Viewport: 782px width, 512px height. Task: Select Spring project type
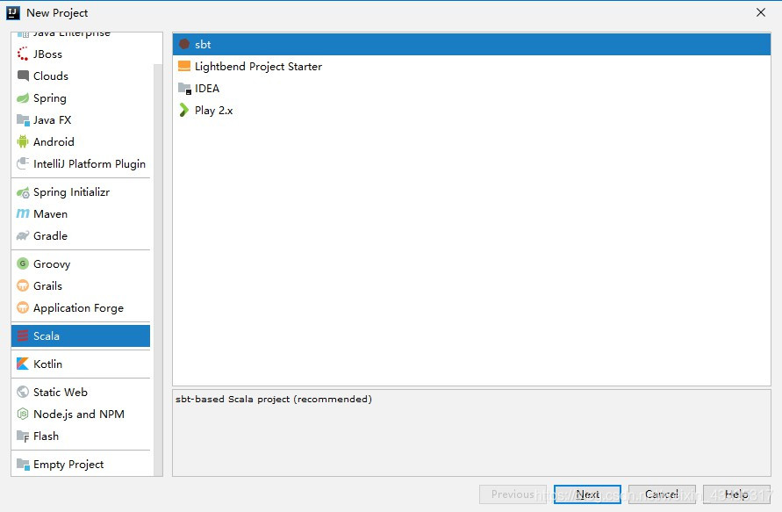click(81, 97)
